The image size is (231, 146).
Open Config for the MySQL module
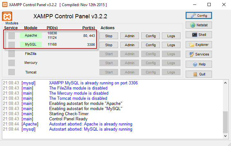pos(150,45)
